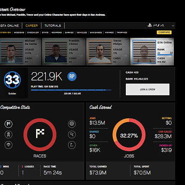Click the Join a Crew button

pyautogui.click(x=148, y=89)
